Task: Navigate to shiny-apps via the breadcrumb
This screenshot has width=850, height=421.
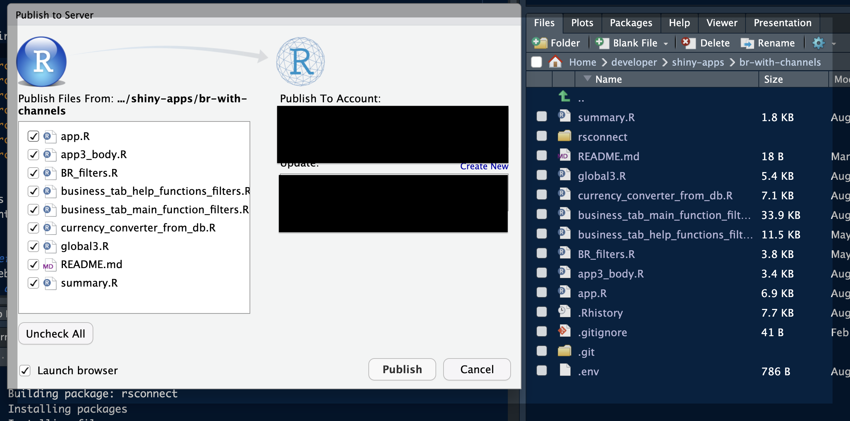Action: pos(698,62)
